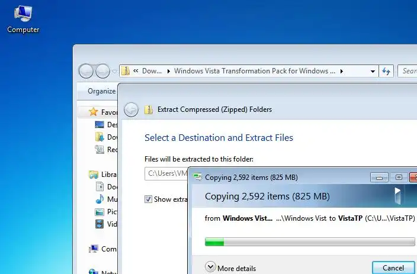The width and height of the screenshot is (417, 274).
Task: Open recent pages dropdown beside Forward button
Action: click(x=114, y=71)
